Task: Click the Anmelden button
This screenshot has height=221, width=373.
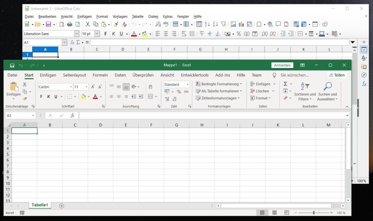Action: tap(282, 65)
